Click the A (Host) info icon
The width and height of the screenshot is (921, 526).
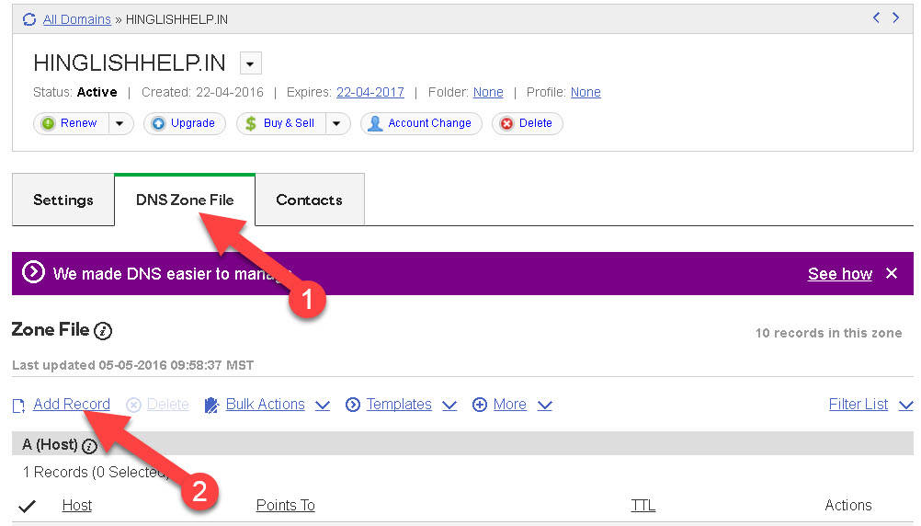click(89, 446)
